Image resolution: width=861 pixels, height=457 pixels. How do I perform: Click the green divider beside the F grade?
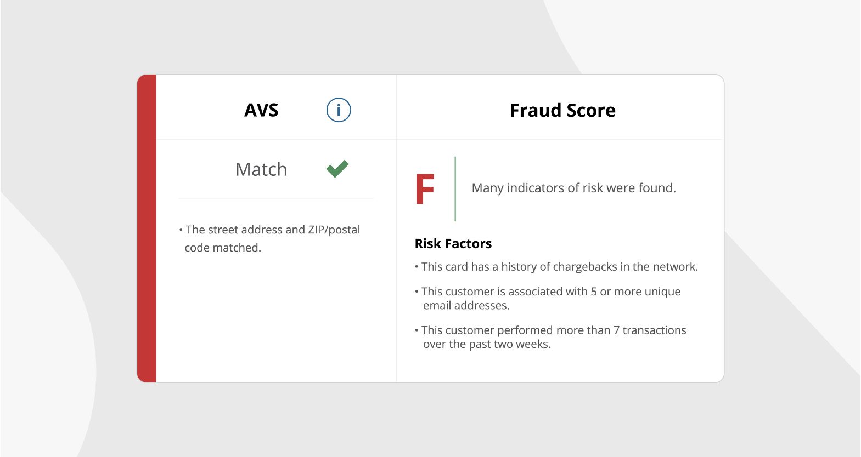point(455,189)
